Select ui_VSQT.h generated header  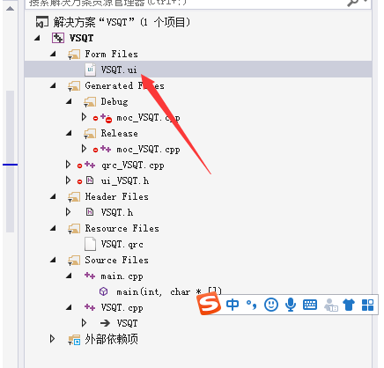point(125,180)
